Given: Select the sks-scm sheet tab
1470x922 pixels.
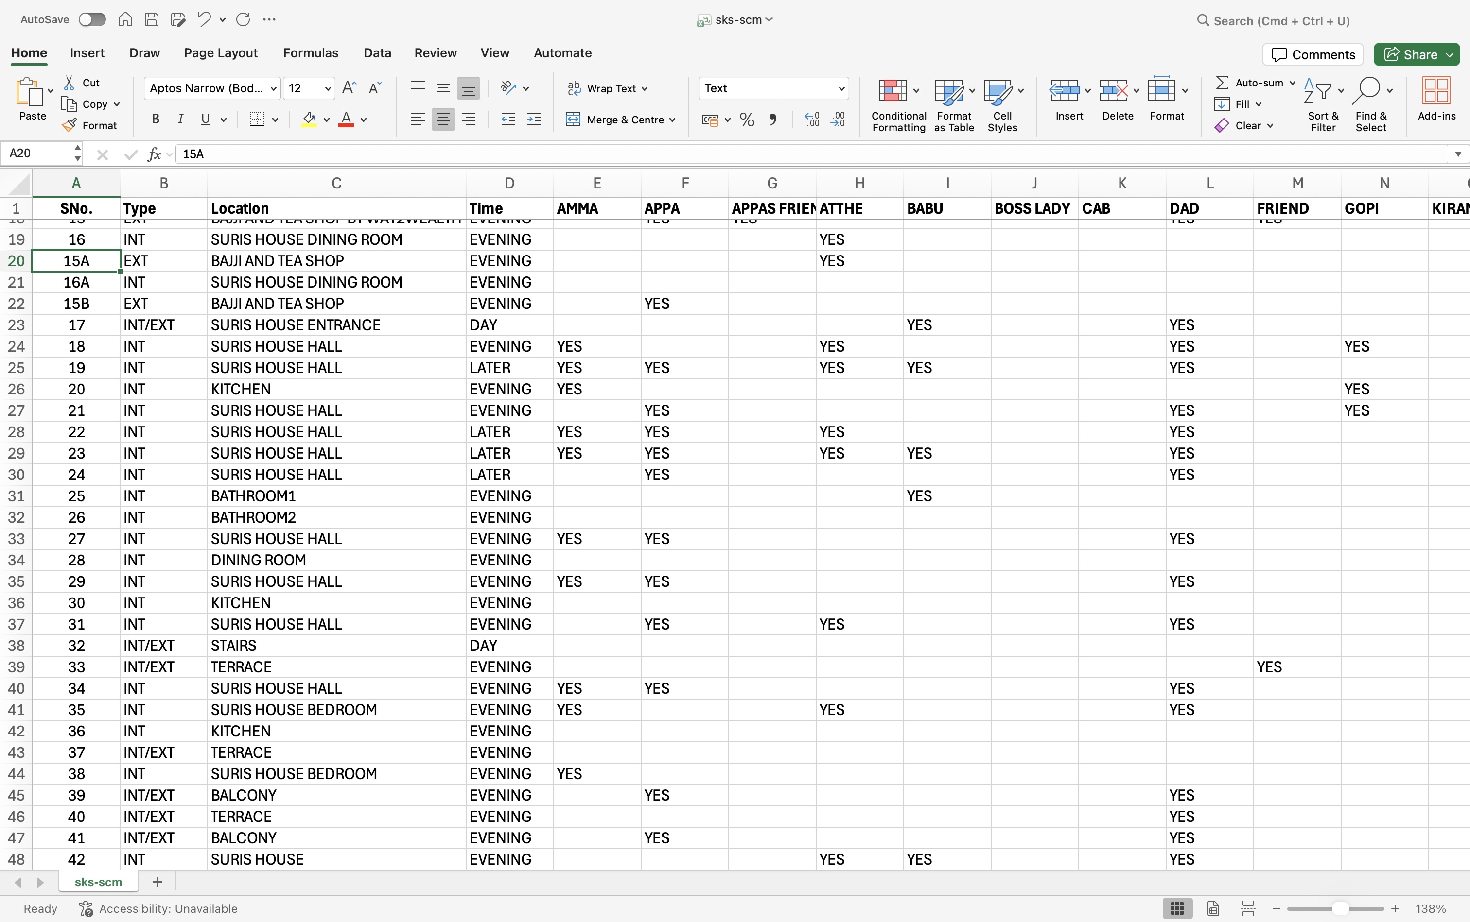Looking at the screenshot, I should point(98,882).
